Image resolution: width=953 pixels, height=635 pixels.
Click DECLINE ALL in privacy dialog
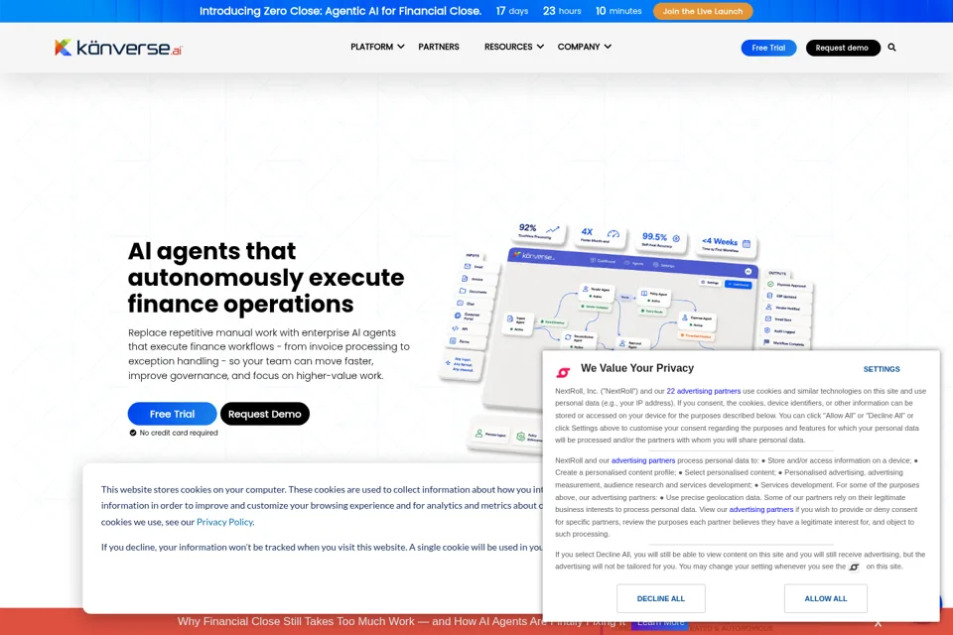tap(661, 598)
